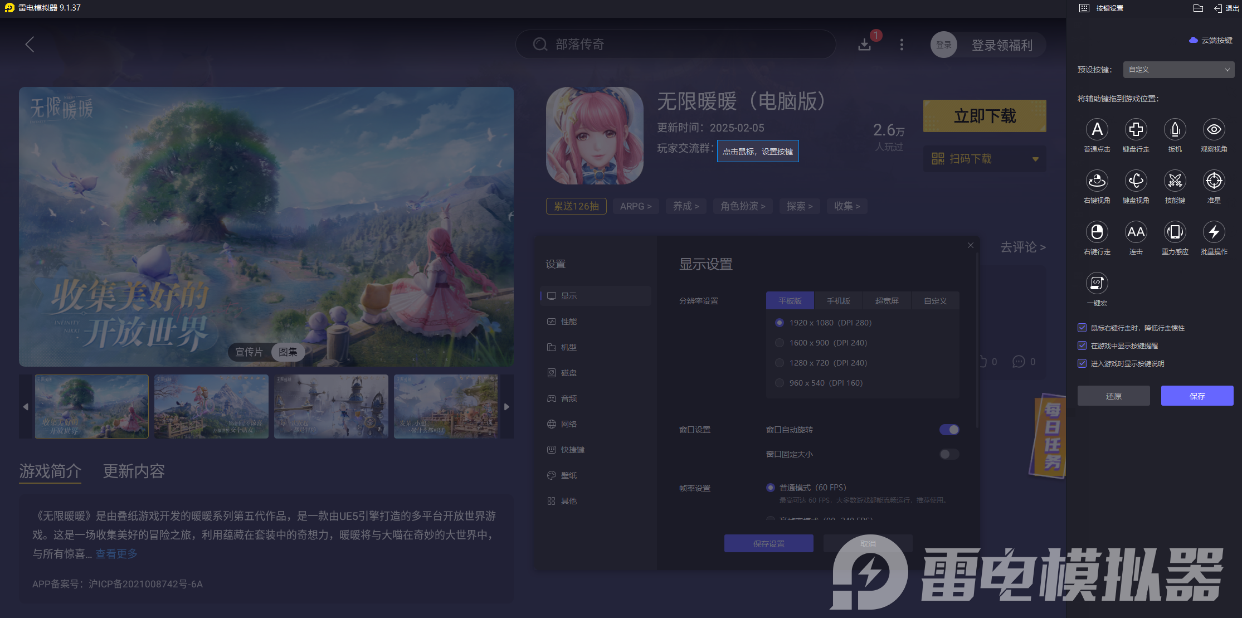Select the second game screenshot thumbnail
1242x618 pixels.
tap(211, 406)
